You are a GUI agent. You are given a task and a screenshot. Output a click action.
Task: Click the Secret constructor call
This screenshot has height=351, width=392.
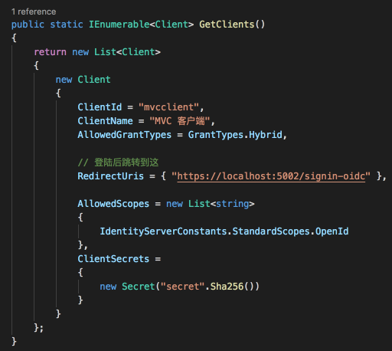[139, 287]
